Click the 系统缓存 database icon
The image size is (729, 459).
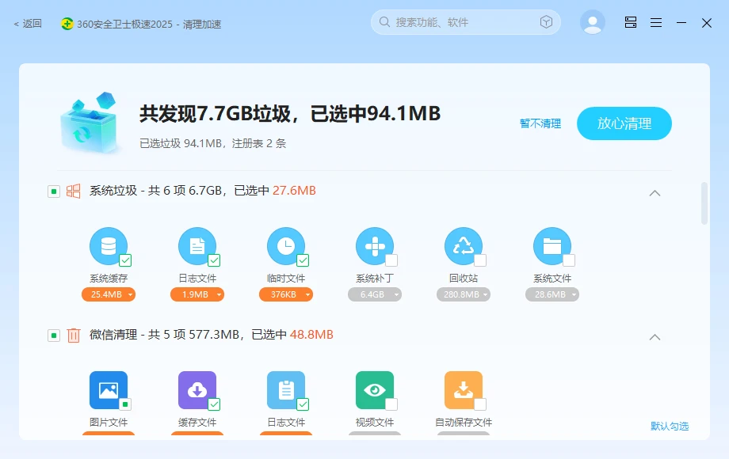coord(109,246)
